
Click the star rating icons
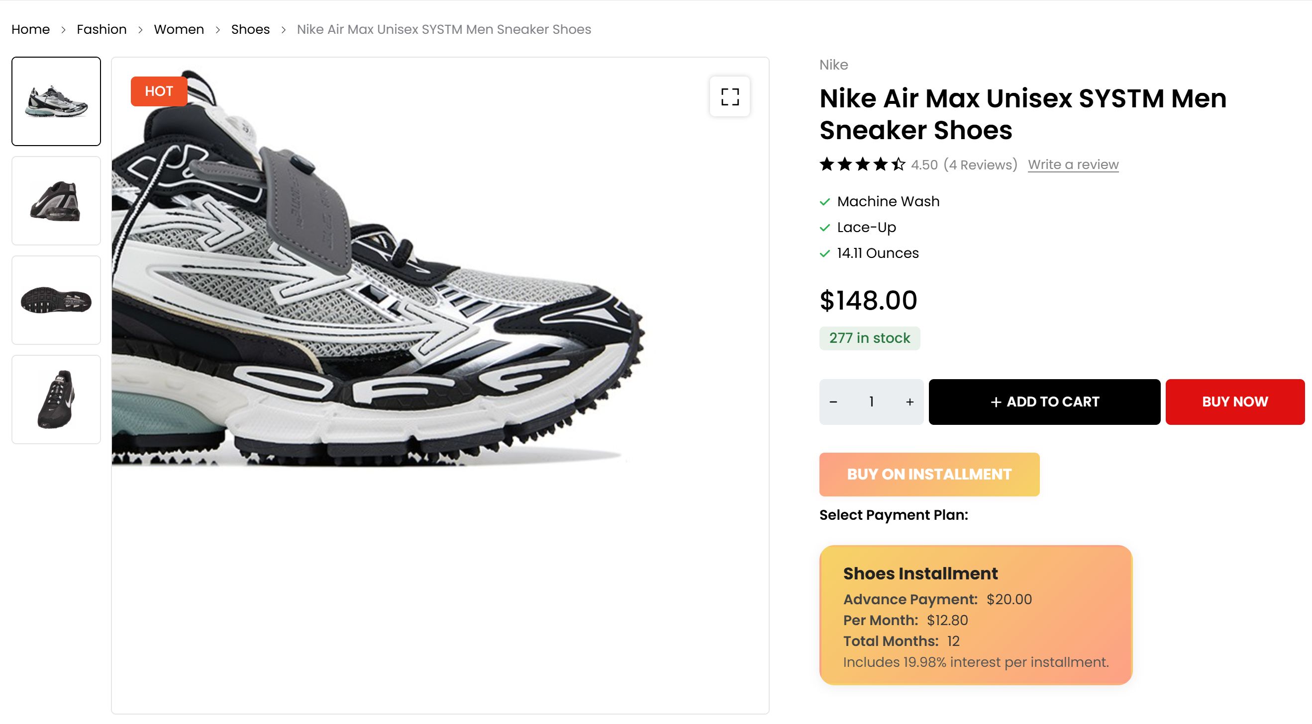862,164
